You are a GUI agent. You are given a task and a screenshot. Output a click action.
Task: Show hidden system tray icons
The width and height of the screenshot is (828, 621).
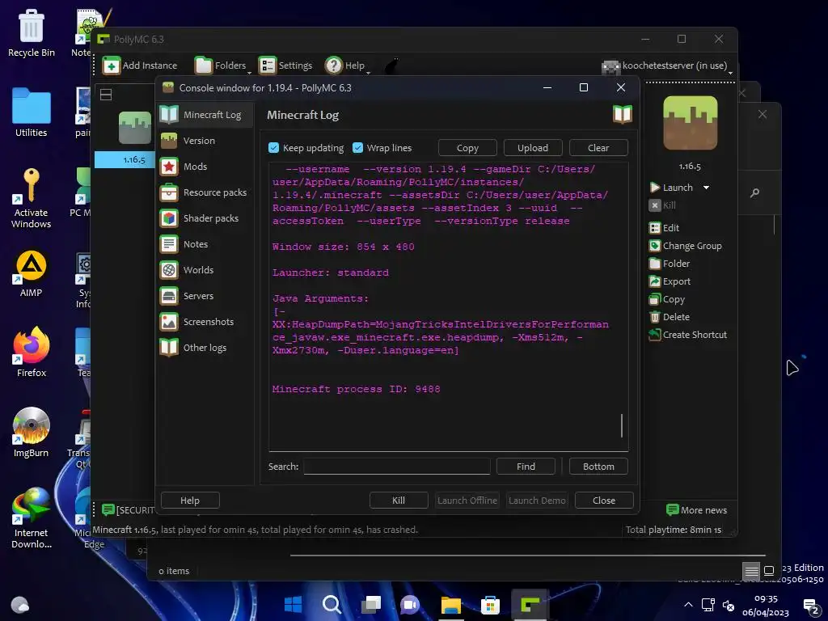click(x=688, y=605)
